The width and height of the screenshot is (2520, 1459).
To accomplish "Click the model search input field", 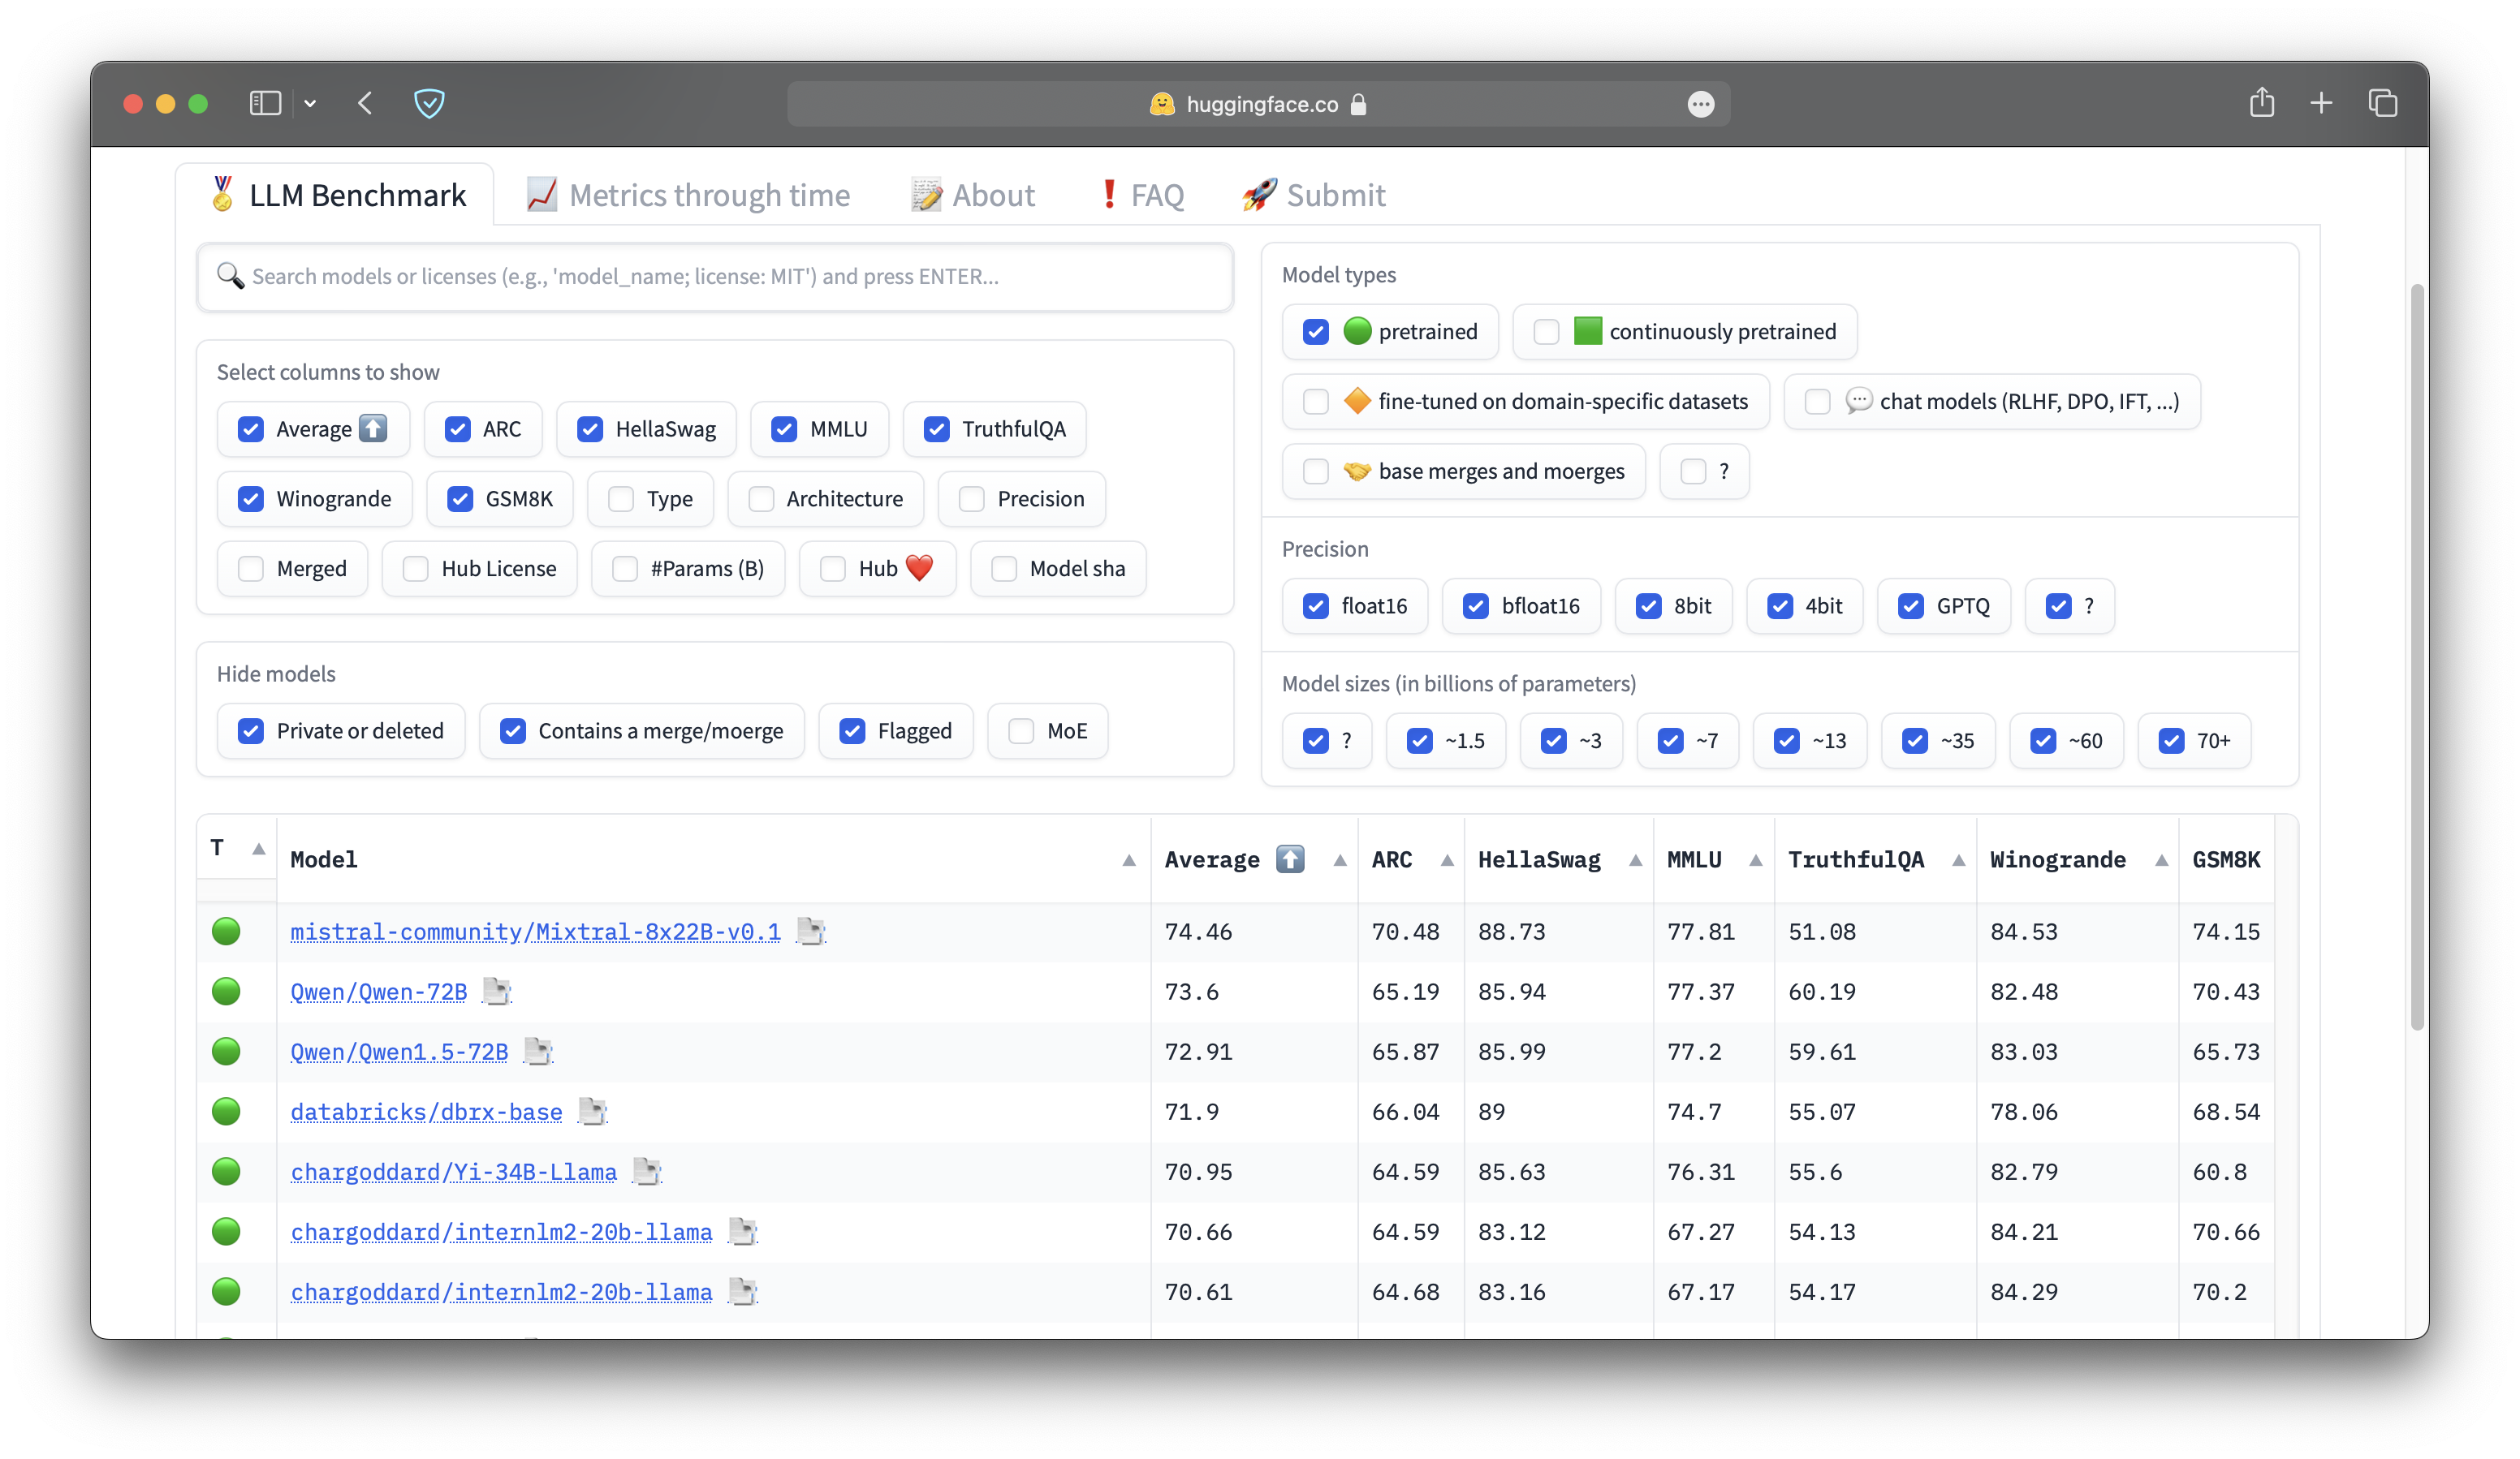I will point(715,277).
